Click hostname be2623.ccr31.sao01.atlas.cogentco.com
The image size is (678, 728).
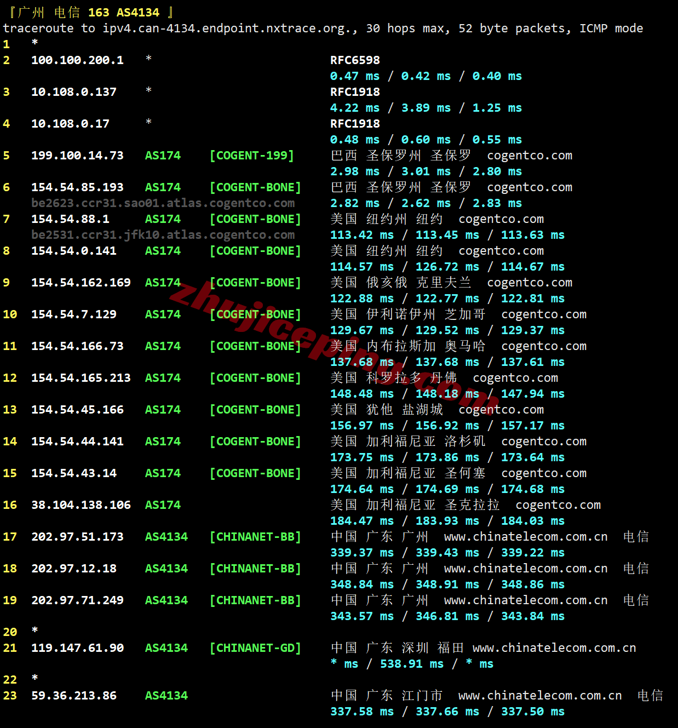pyautogui.click(x=163, y=203)
